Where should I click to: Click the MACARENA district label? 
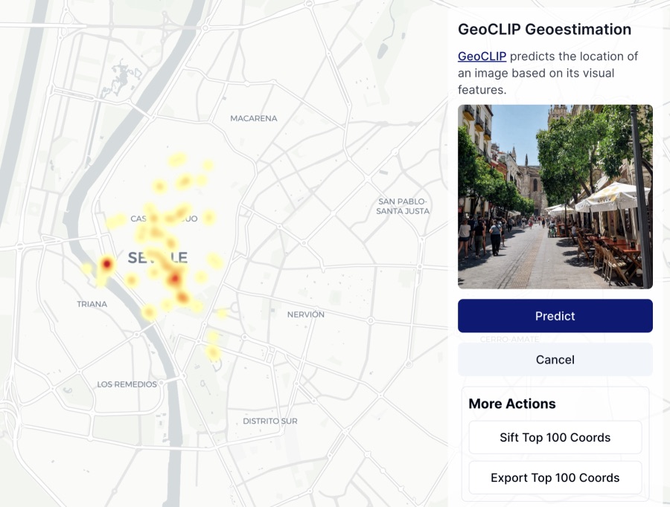point(254,119)
